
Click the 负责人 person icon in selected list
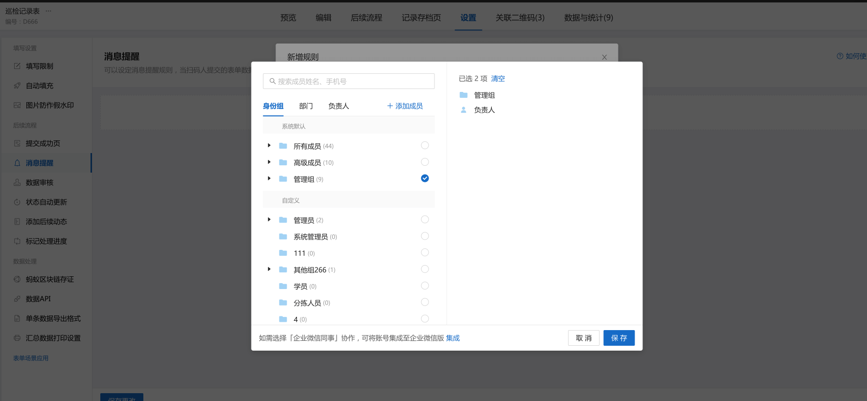[463, 110]
